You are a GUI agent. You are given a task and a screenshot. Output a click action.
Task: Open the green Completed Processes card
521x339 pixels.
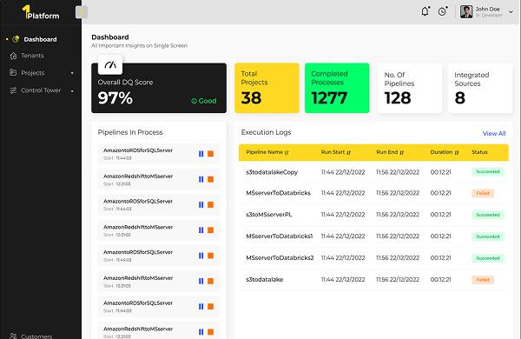click(337, 88)
